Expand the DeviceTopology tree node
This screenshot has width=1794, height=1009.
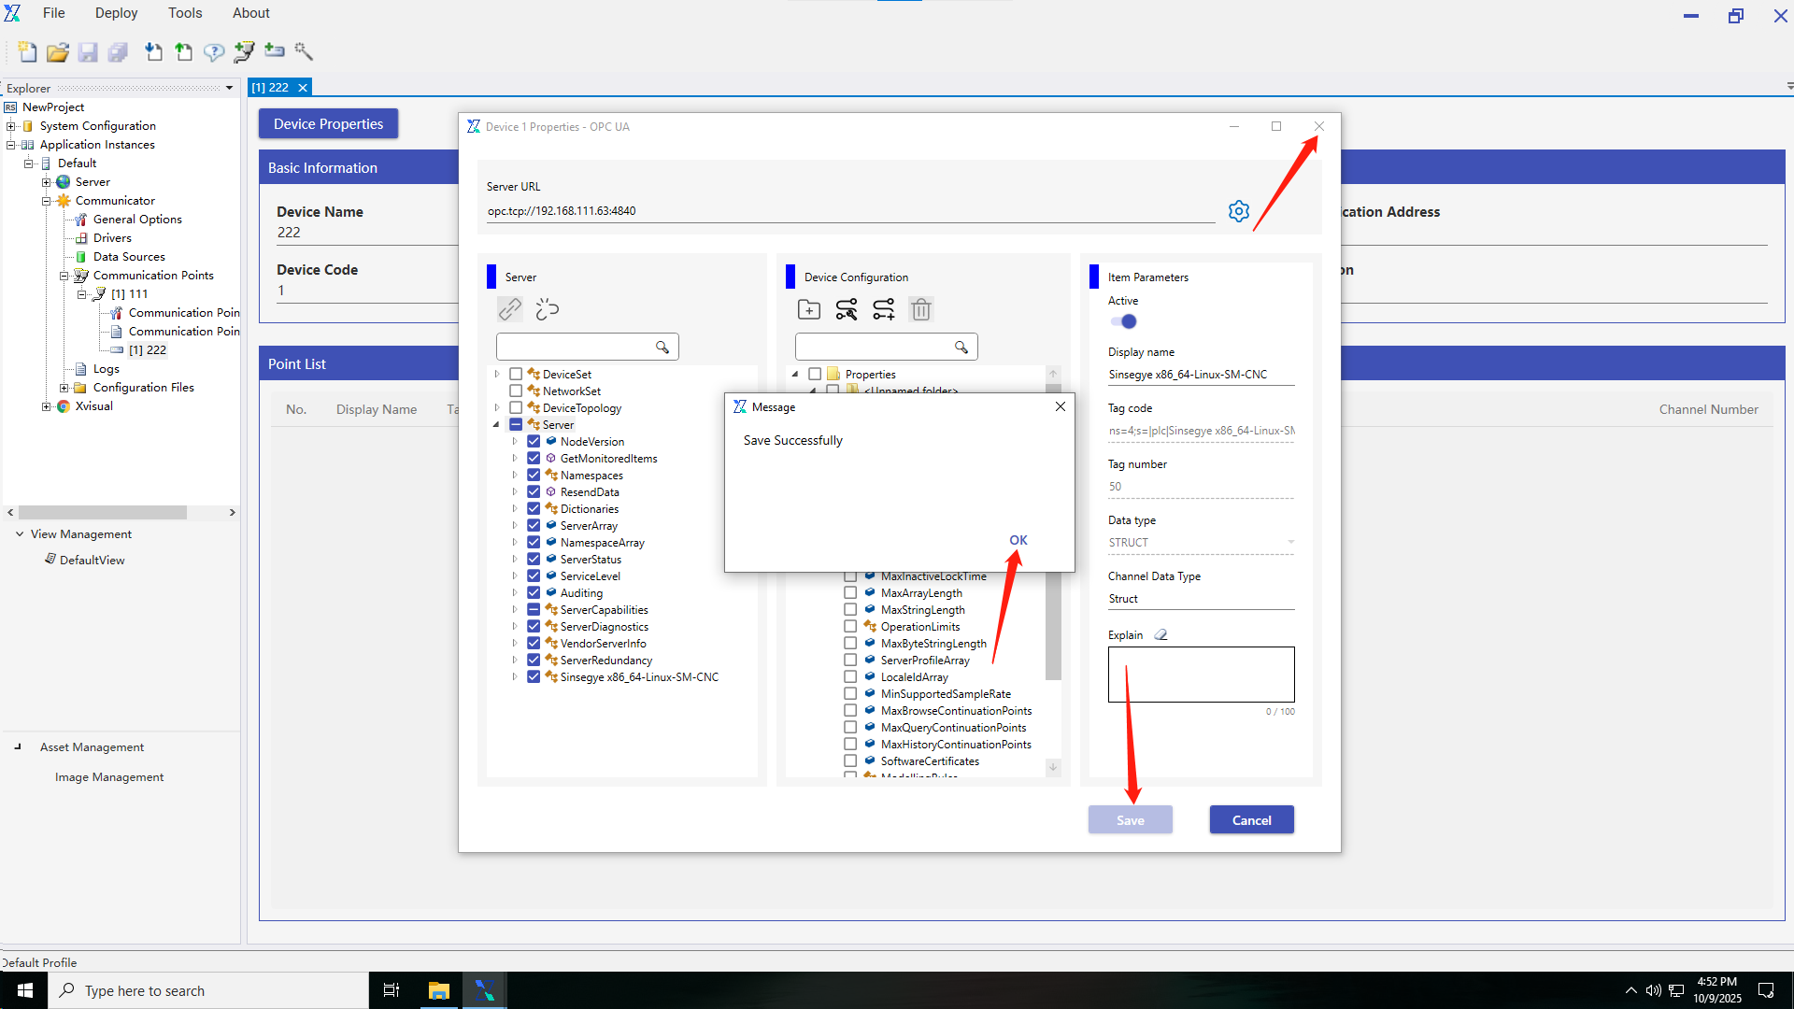[x=497, y=408]
